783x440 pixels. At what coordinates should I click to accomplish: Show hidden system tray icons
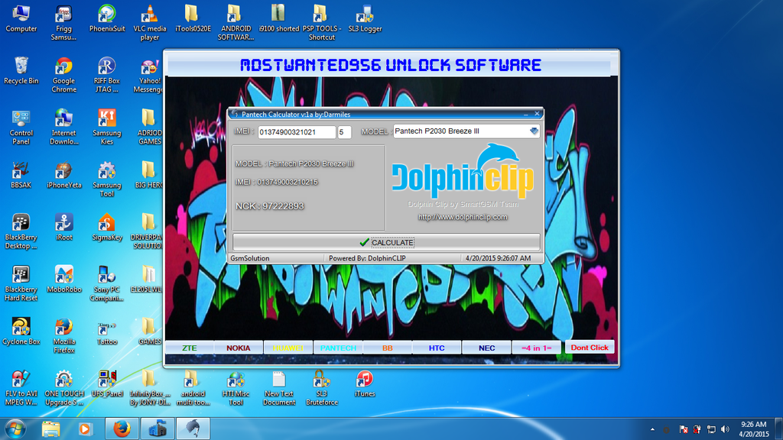point(652,429)
